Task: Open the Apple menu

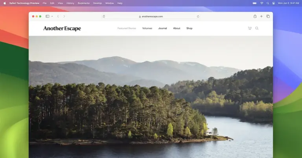Action: point(5,3)
